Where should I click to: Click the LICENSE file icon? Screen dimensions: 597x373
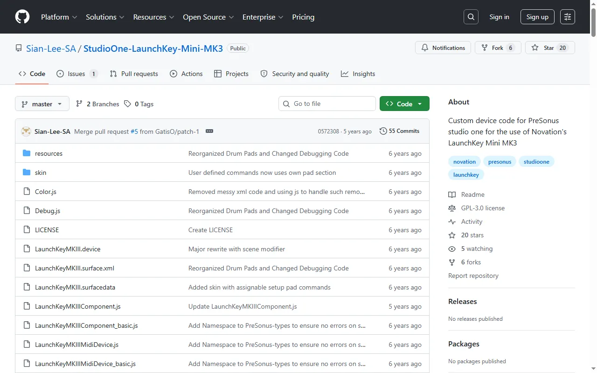[27, 230]
